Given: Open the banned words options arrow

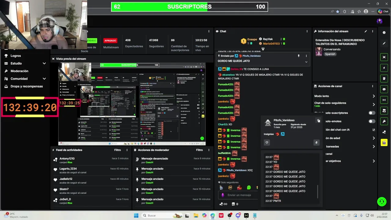Looking at the screenshot, I should tap(374, 147).
